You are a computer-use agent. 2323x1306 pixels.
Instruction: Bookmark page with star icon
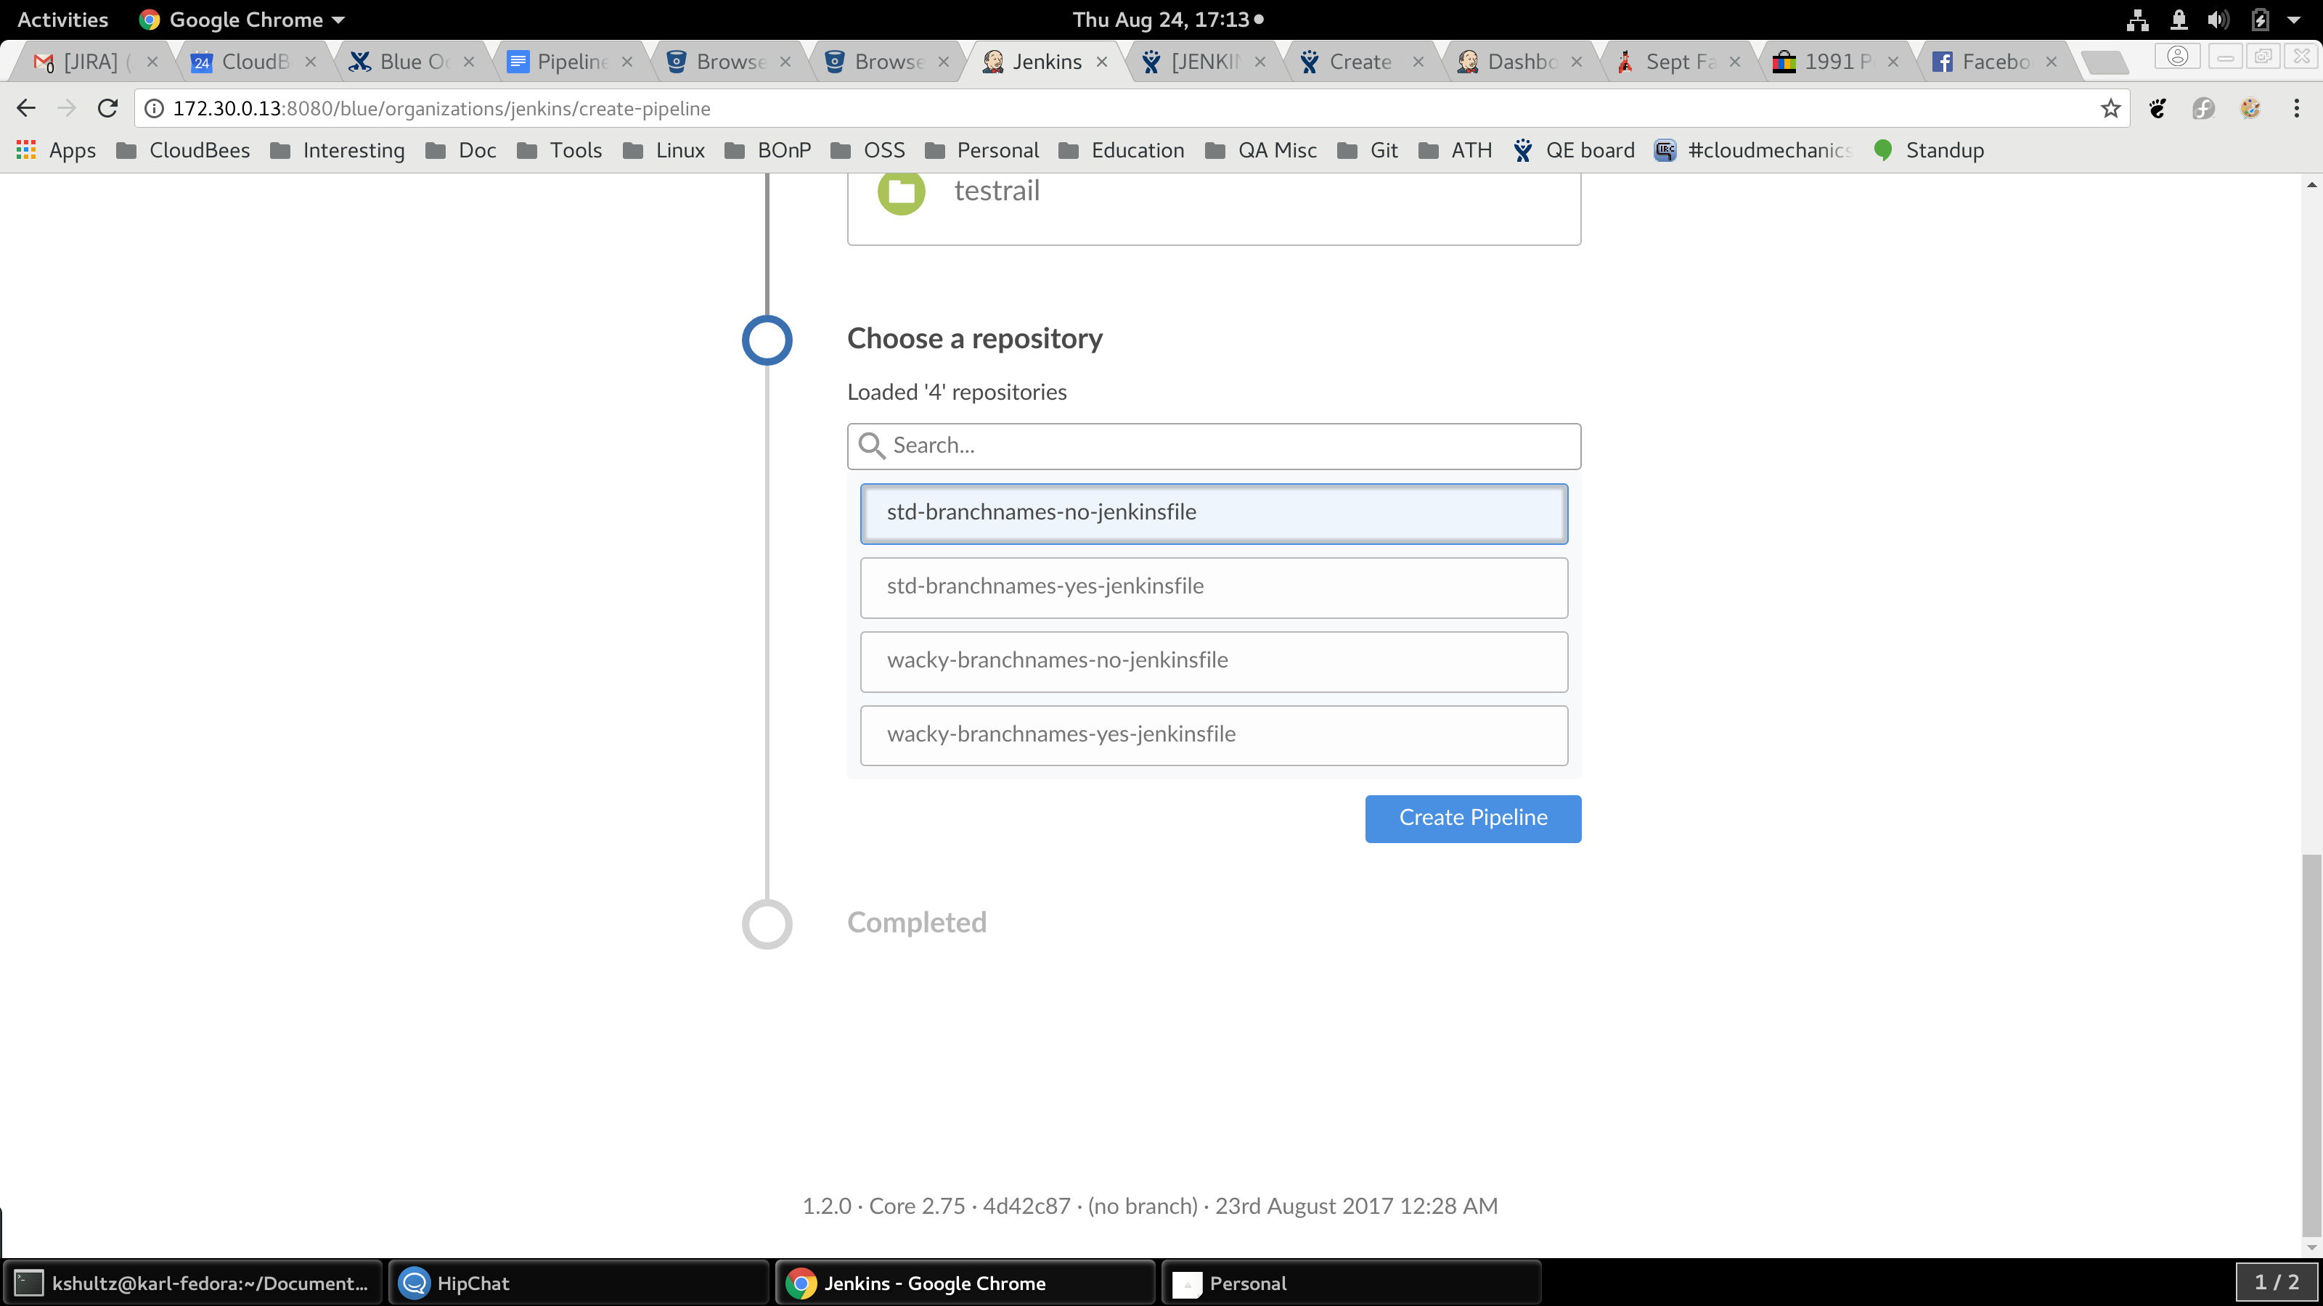(x=2110, y=108)
